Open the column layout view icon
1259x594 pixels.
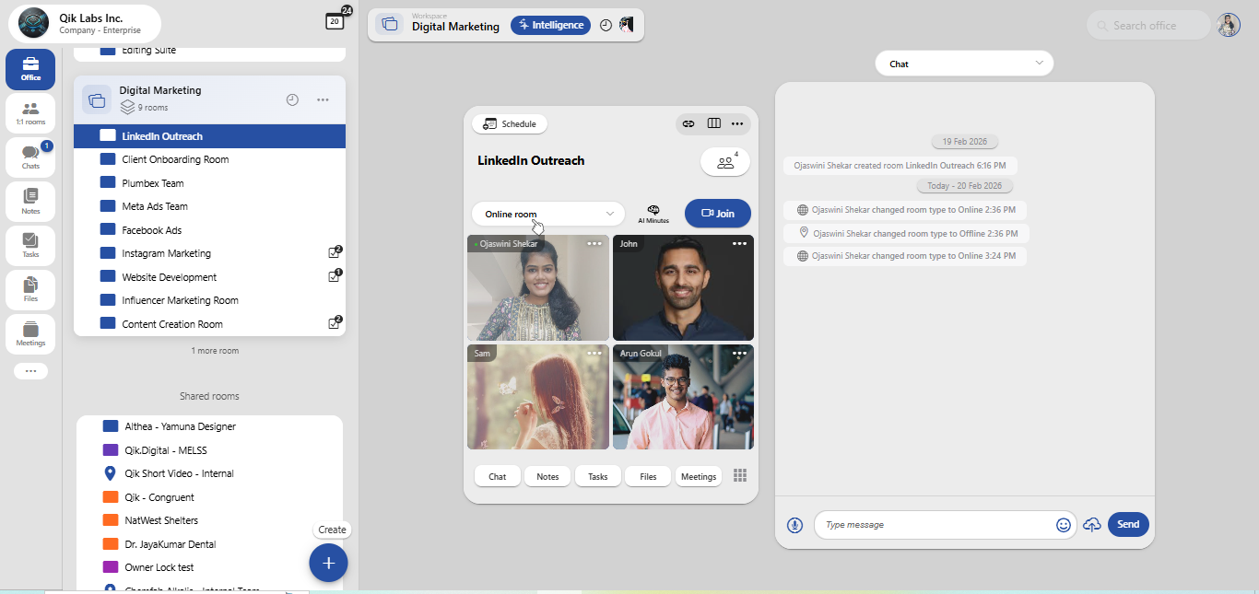(713, 123)
